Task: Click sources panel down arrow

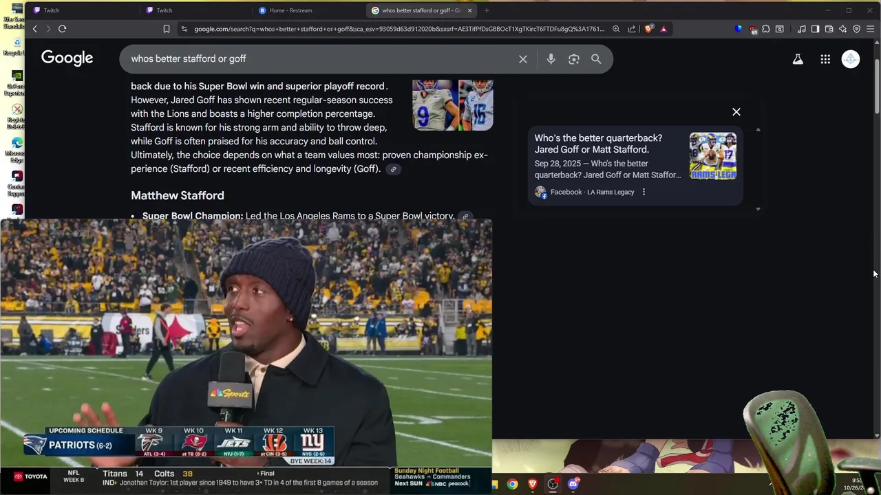Action: click(758, 209)
